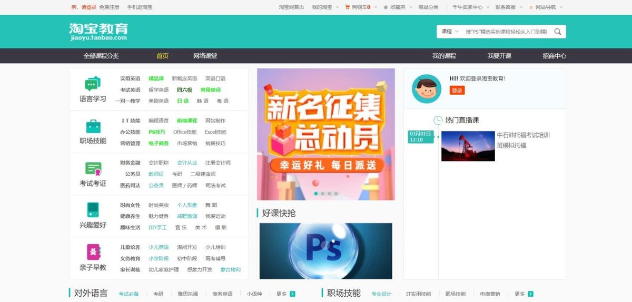
Task: Click the search magnifier icon
Action: pyautogui.click(x=557, y=32)
